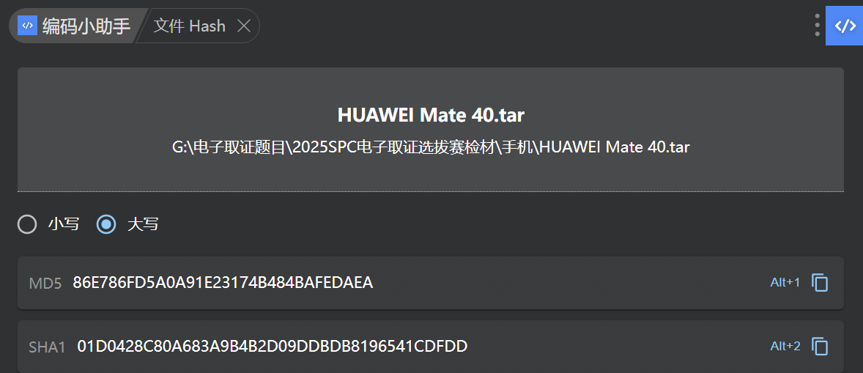Image resolution: width=863 pixels, height=373 pixels.
Task: Switch to the 文件 Hash tab
Action: coord(189,26)
